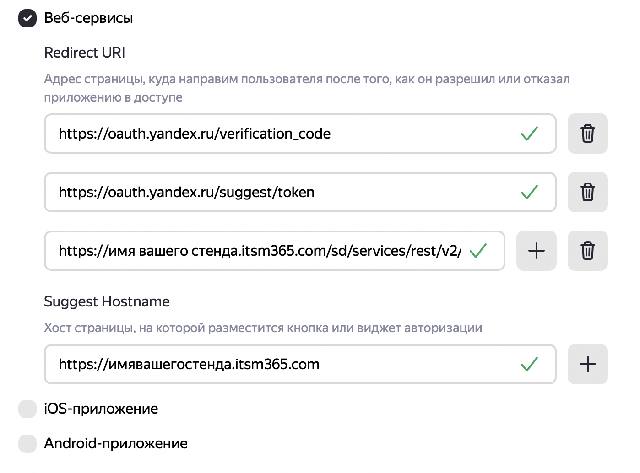Click the Android-приложение label text
Viewport: 640px width, 473px height.
pyautogui.click(x=116, y=443)
